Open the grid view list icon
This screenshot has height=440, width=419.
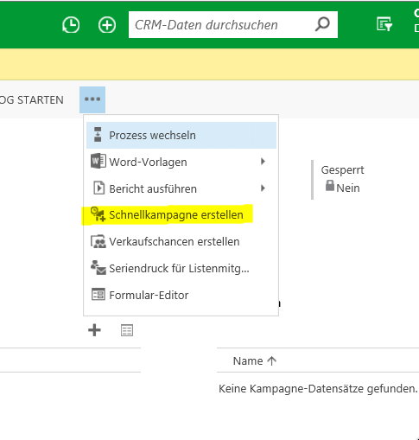click(127, 330)
